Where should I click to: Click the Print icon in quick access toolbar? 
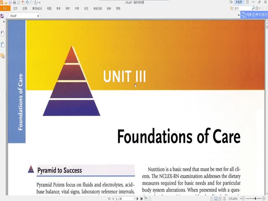point(15,3)
